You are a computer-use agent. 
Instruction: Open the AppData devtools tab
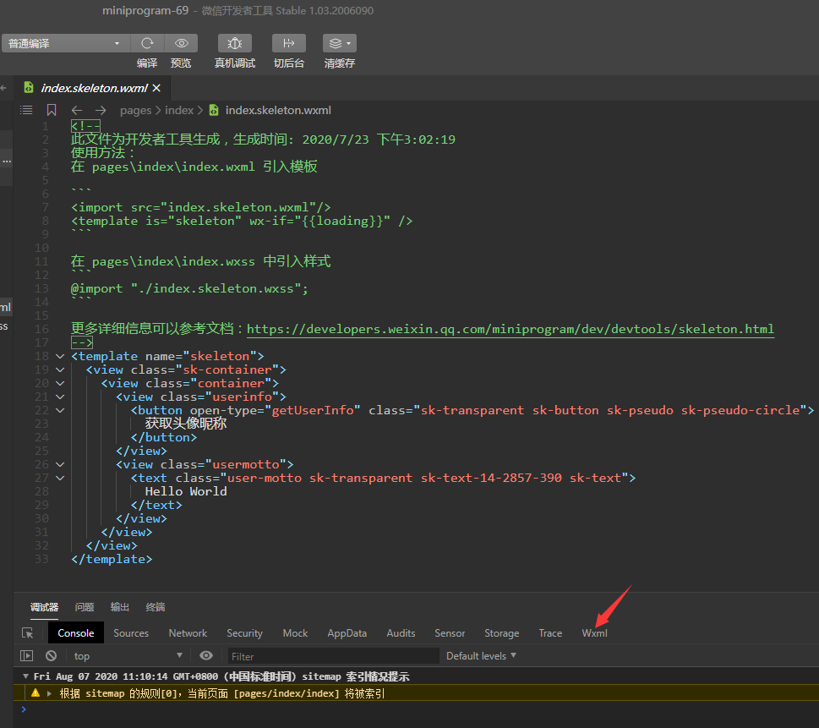[347, 633]
